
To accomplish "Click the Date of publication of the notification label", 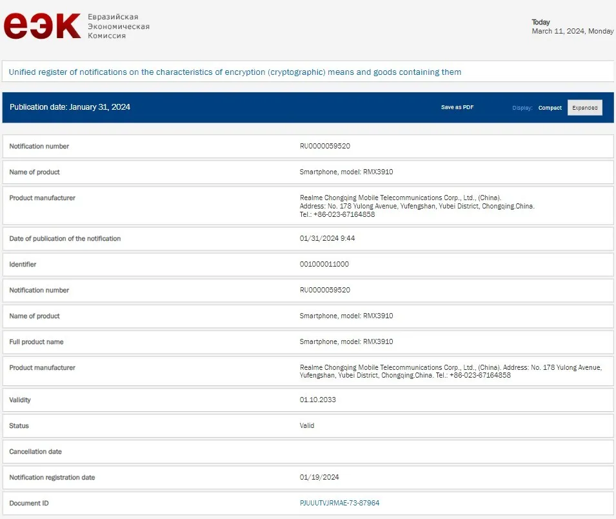I will (65, 238).
